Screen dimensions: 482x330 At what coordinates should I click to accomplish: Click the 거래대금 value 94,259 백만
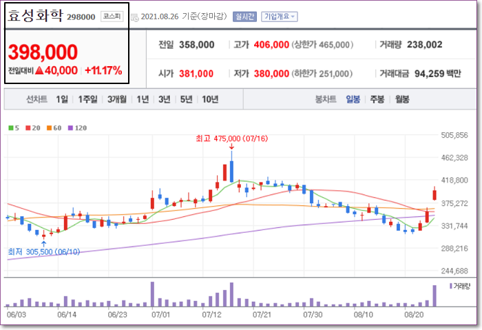(438, 74)
